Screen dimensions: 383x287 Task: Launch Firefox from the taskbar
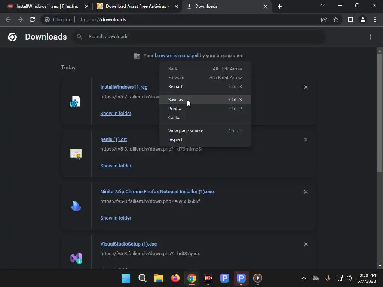[x=175, y=278]
